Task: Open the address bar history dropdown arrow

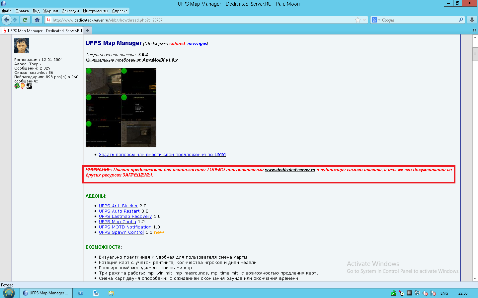Action: click(x=364, y=20)
